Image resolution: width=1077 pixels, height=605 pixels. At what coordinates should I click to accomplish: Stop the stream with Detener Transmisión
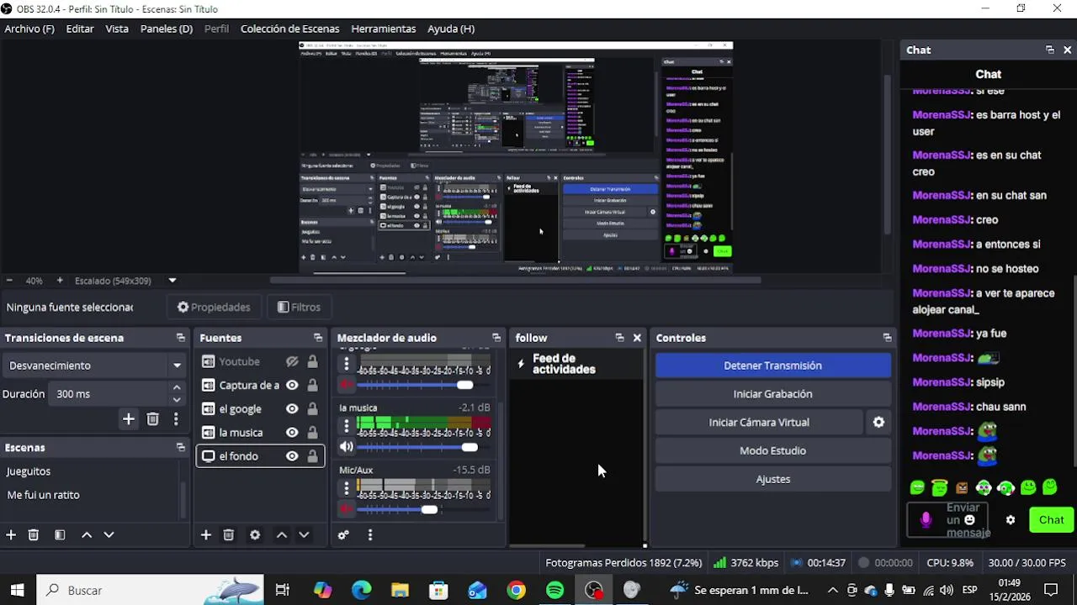click(772, 366)
